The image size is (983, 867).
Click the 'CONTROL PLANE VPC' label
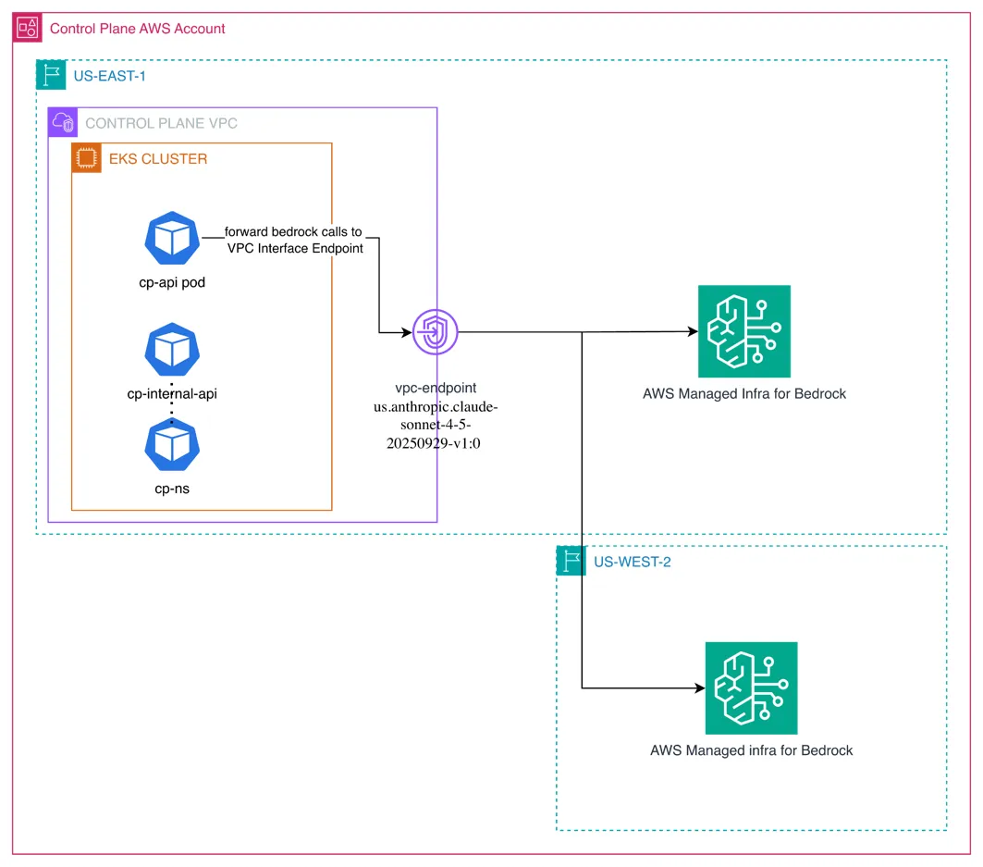[x=161, y=124]
